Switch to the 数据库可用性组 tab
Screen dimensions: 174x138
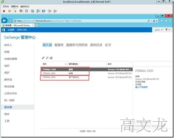77,45
